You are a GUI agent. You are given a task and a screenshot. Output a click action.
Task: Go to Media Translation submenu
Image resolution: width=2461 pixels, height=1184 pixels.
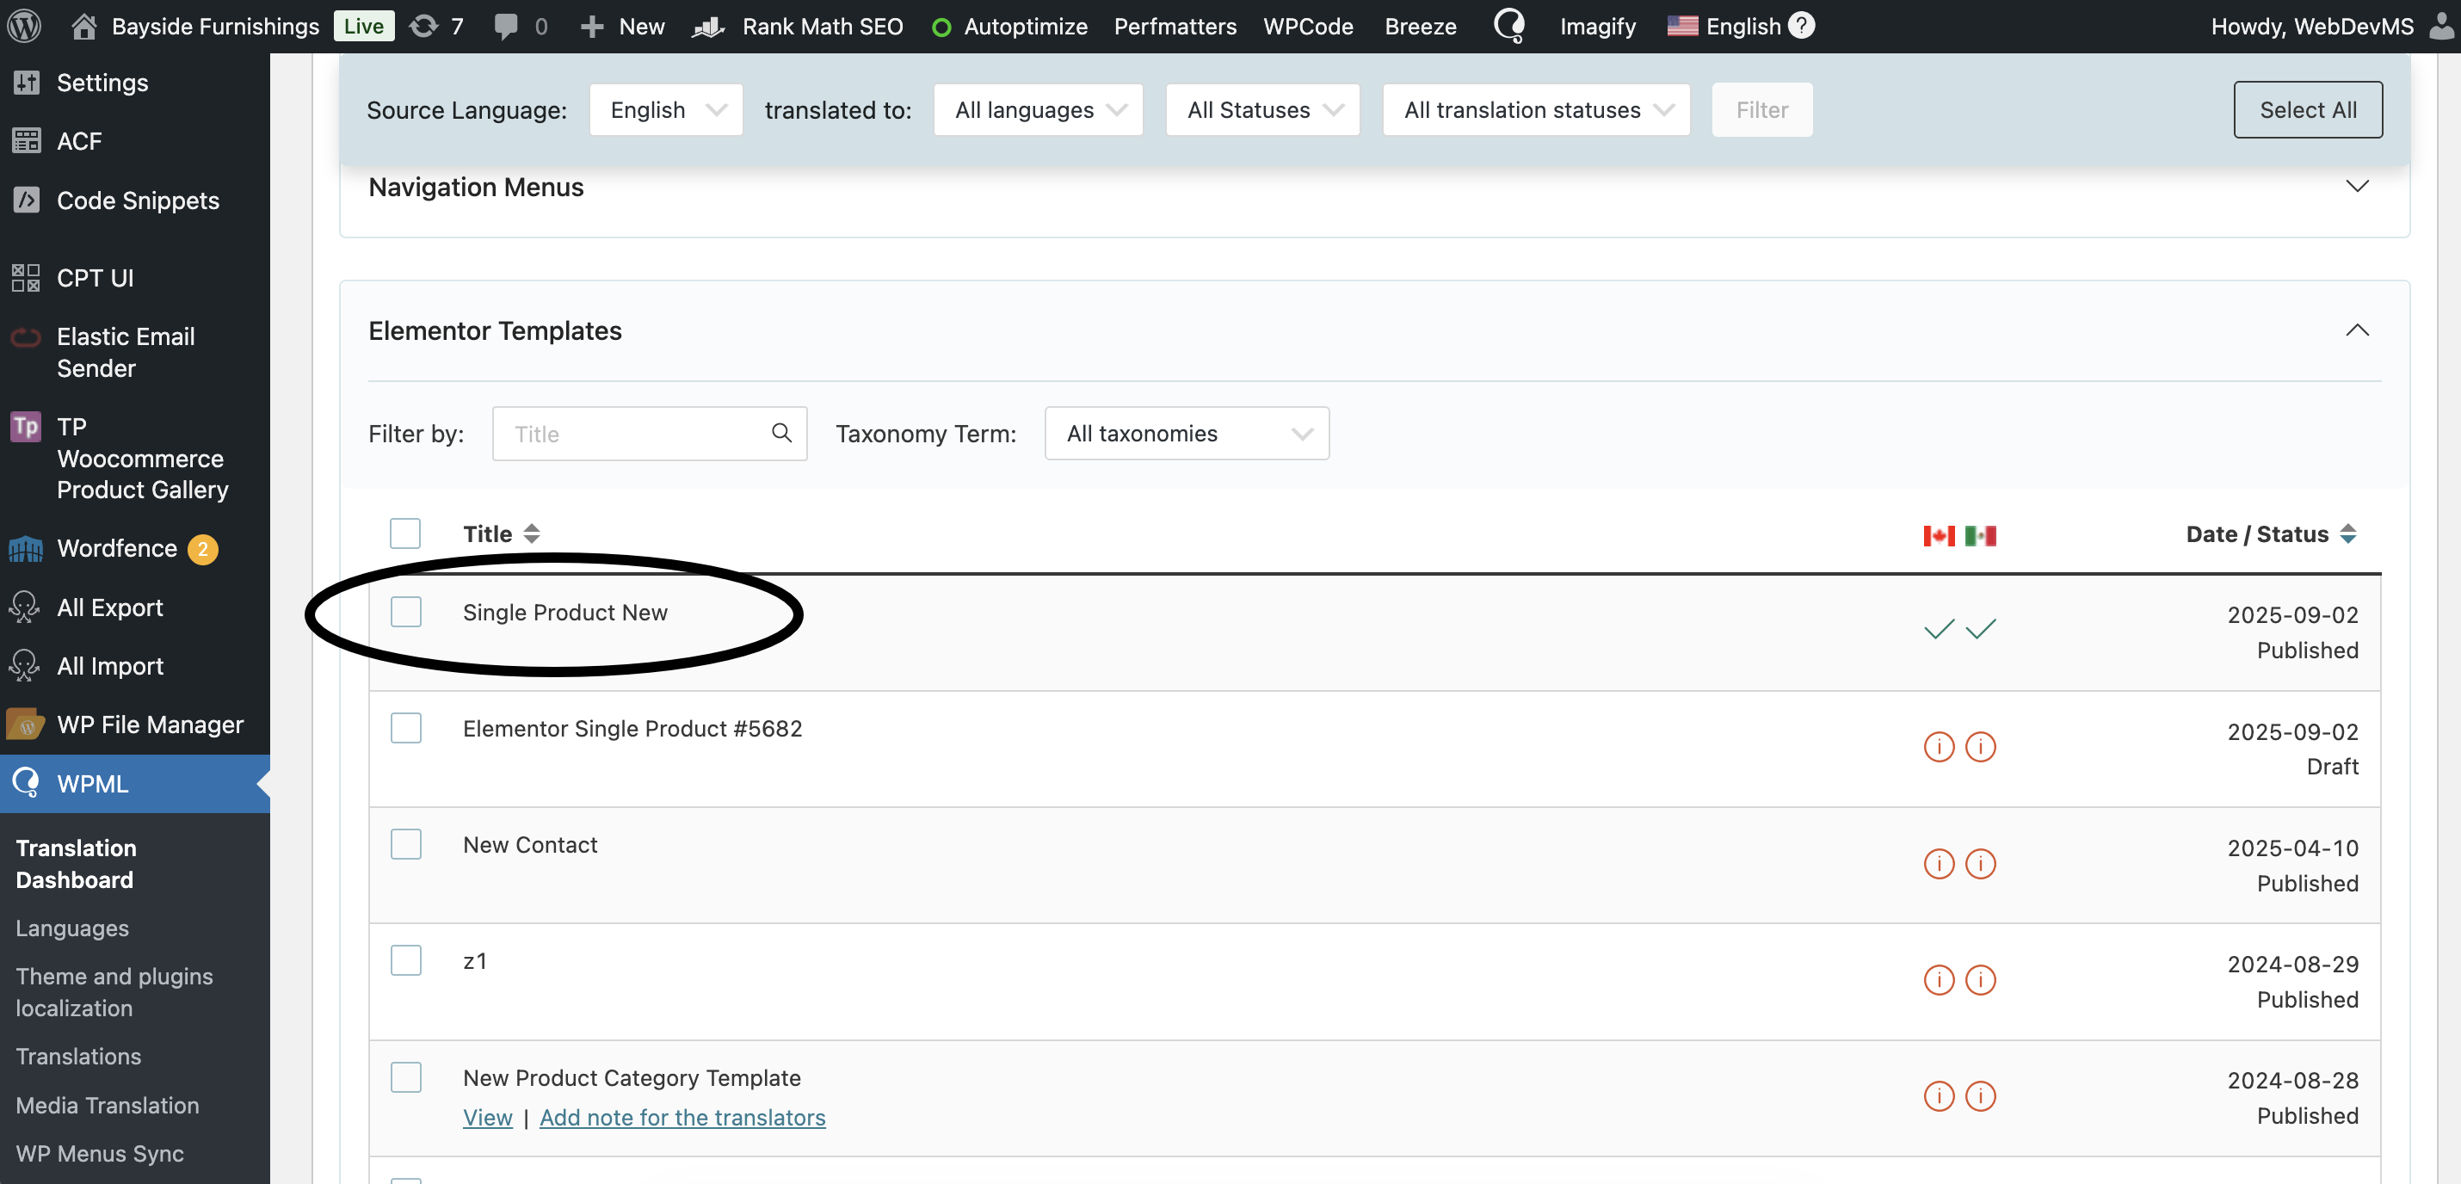coord(107,1105)
